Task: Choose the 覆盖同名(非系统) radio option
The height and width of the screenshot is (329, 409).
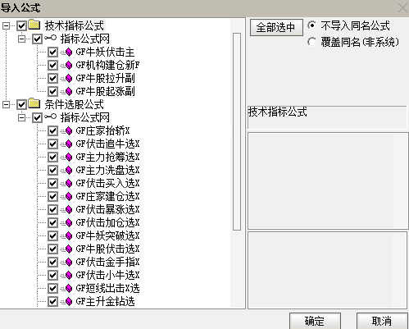Action: point(311,42)
